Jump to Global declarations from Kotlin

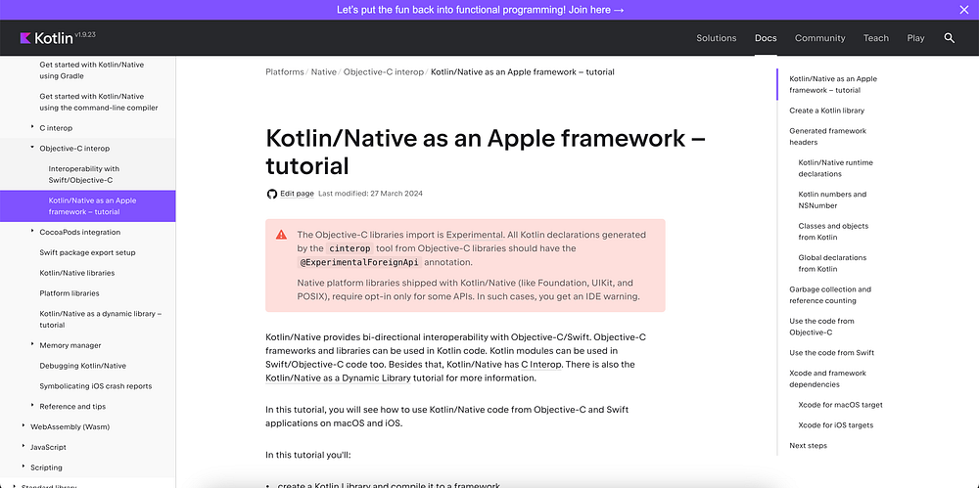point(832,263)
